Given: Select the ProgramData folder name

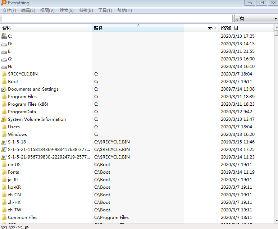Looking at the screenshot, I should (22, 112).
